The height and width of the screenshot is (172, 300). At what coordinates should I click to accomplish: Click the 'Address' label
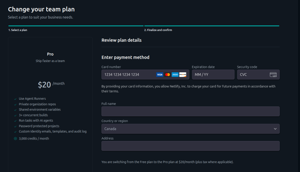pos(107,138)
